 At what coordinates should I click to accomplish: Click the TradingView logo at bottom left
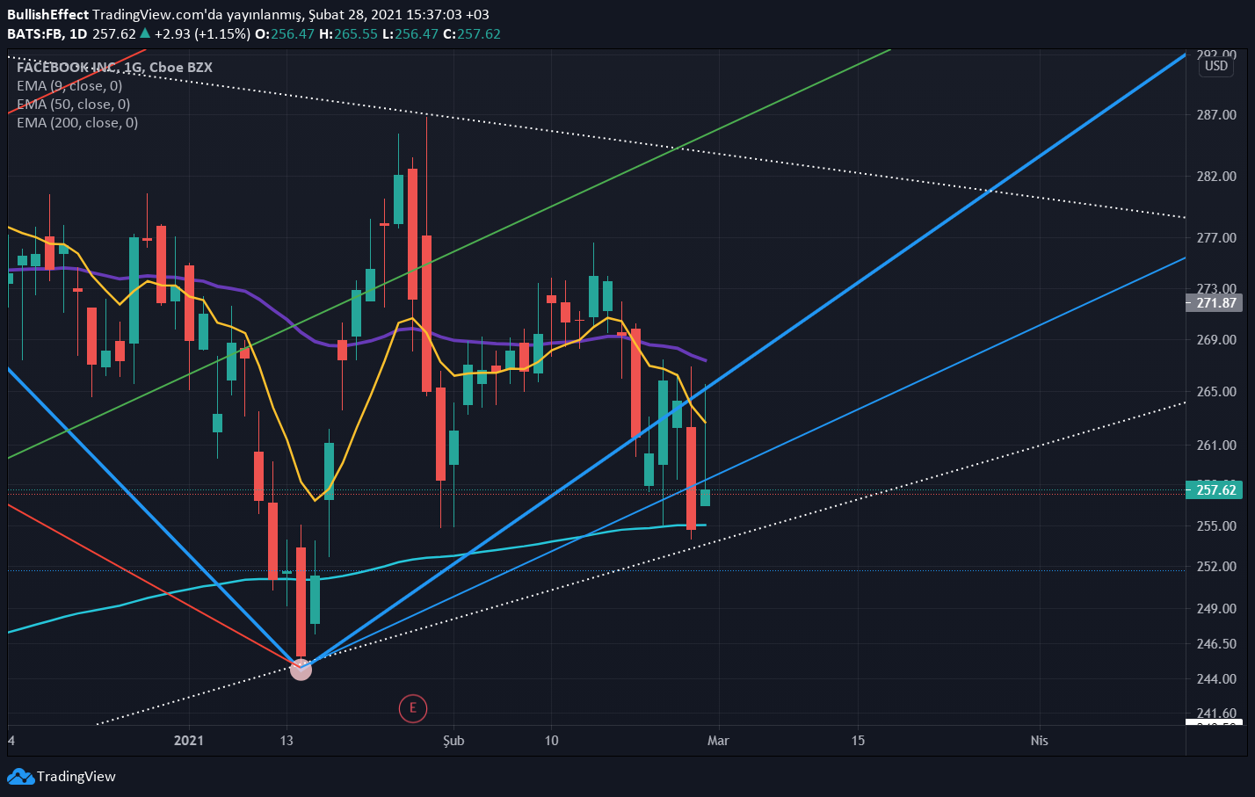pos(62,776)
